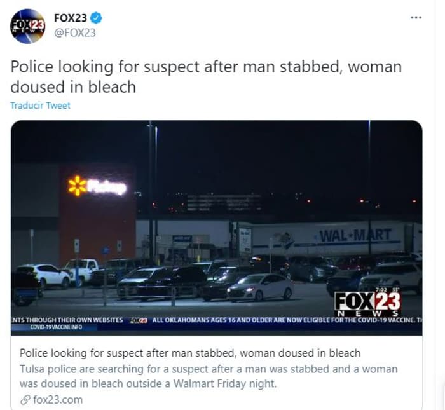Click the time and temperature overlay
This screenshot has height=410, width=445.
[388, 290]
